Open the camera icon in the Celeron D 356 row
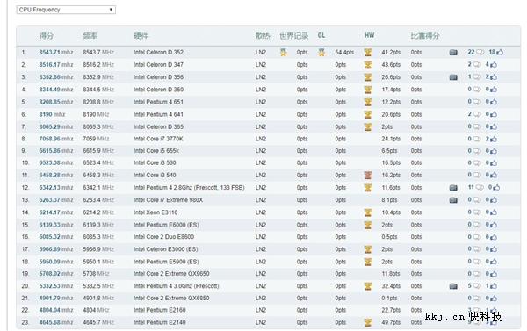Screen dimensions: 527x331 click(x=453, y=77)
